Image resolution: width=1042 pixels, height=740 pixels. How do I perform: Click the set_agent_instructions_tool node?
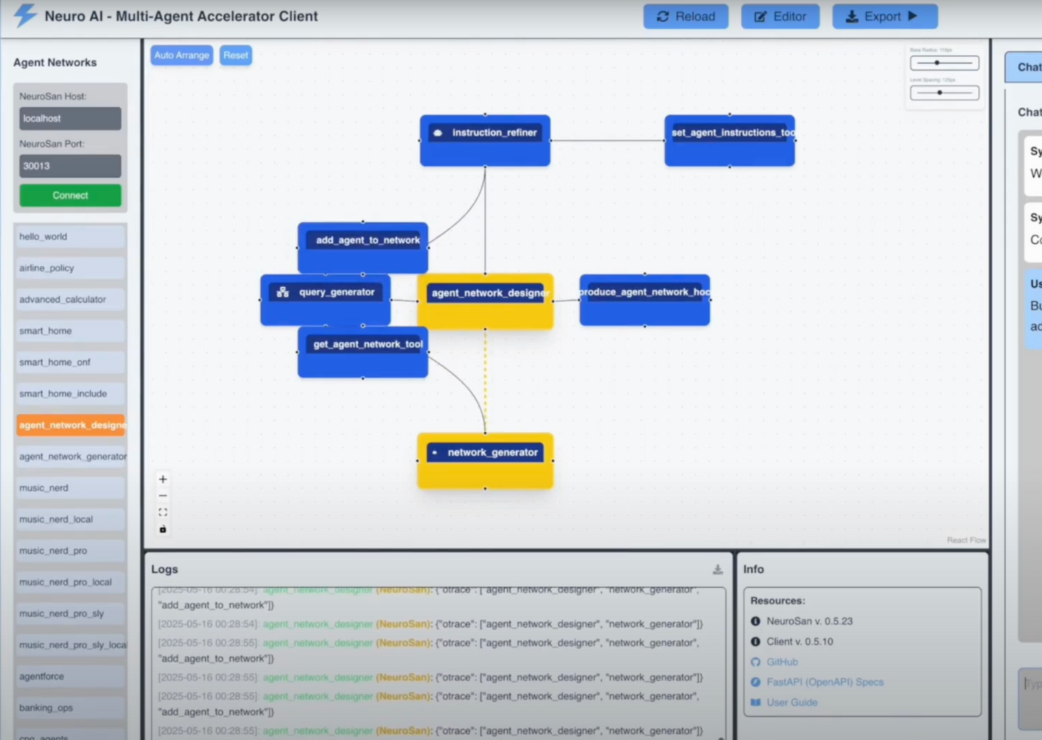coord(729,140)
